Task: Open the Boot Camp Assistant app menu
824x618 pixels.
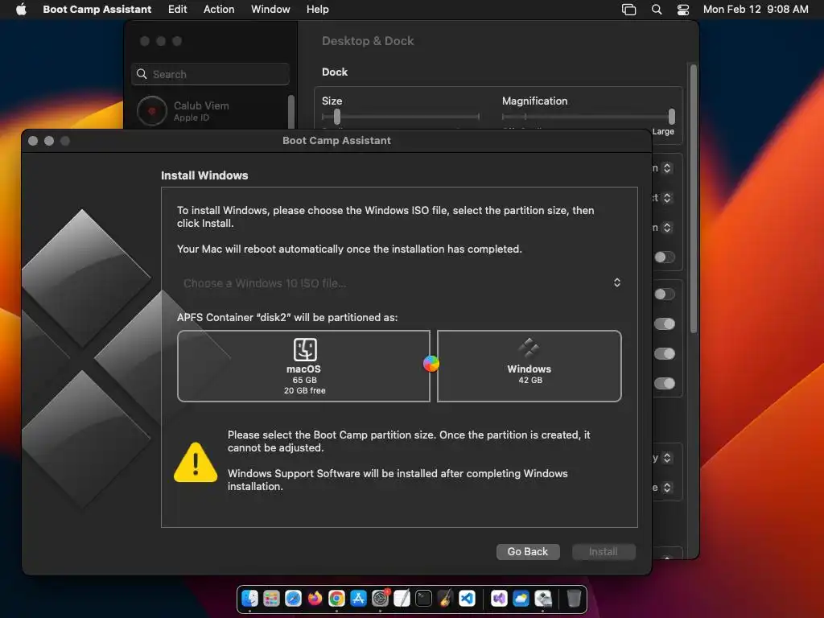Action: pos(97,9)
